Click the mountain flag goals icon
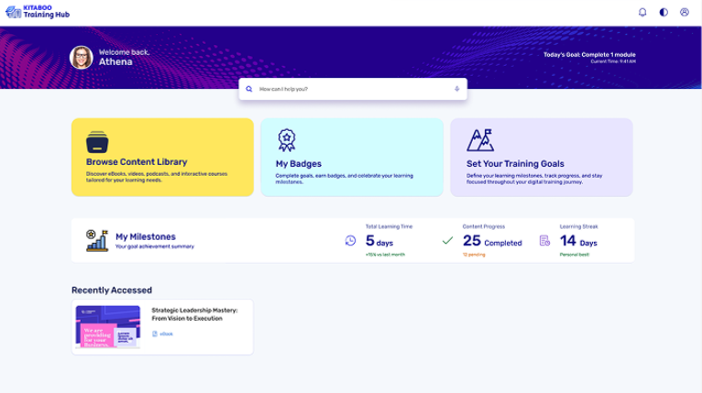Viewport: 702px width, 393px height. [479, 139]
